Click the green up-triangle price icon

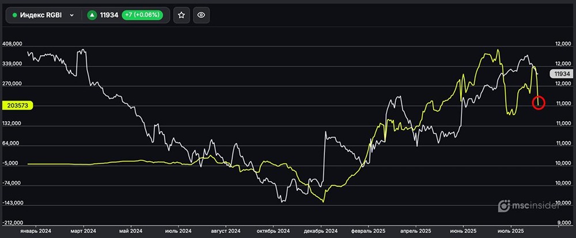click(91, 15)
